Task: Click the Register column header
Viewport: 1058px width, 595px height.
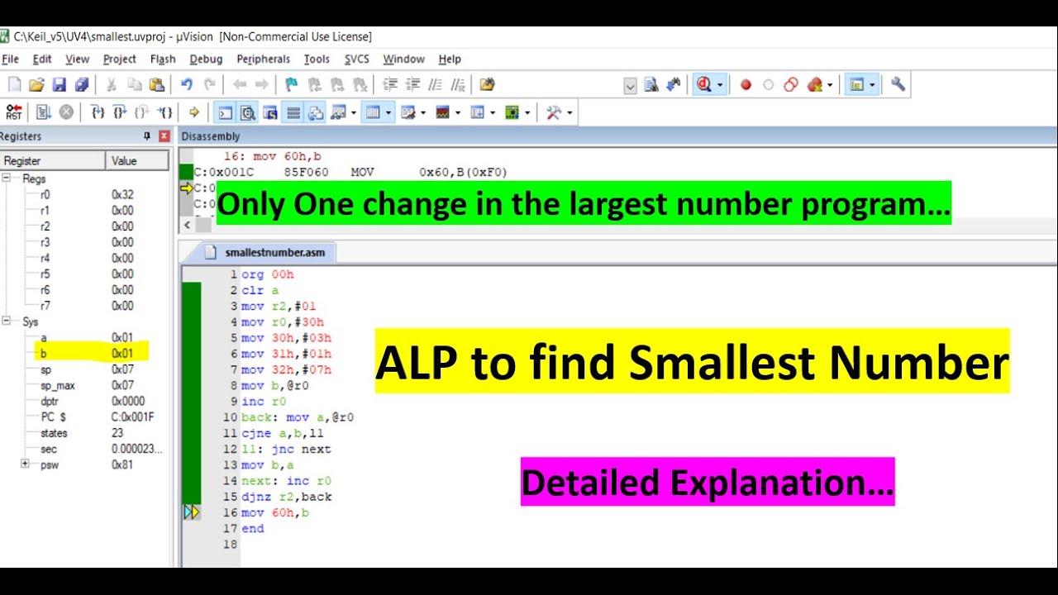Action: coord(53,160)
